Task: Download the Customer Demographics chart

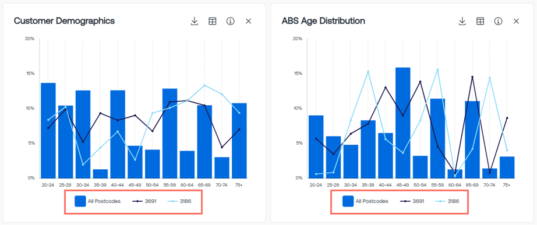Action: 195,21
